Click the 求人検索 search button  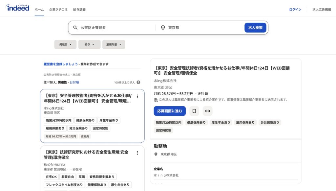point(255,27)
